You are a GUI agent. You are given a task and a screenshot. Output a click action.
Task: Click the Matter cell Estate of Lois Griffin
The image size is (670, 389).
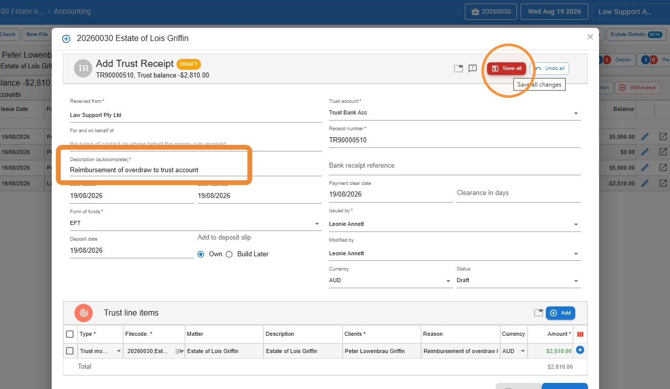coord(224,351)
